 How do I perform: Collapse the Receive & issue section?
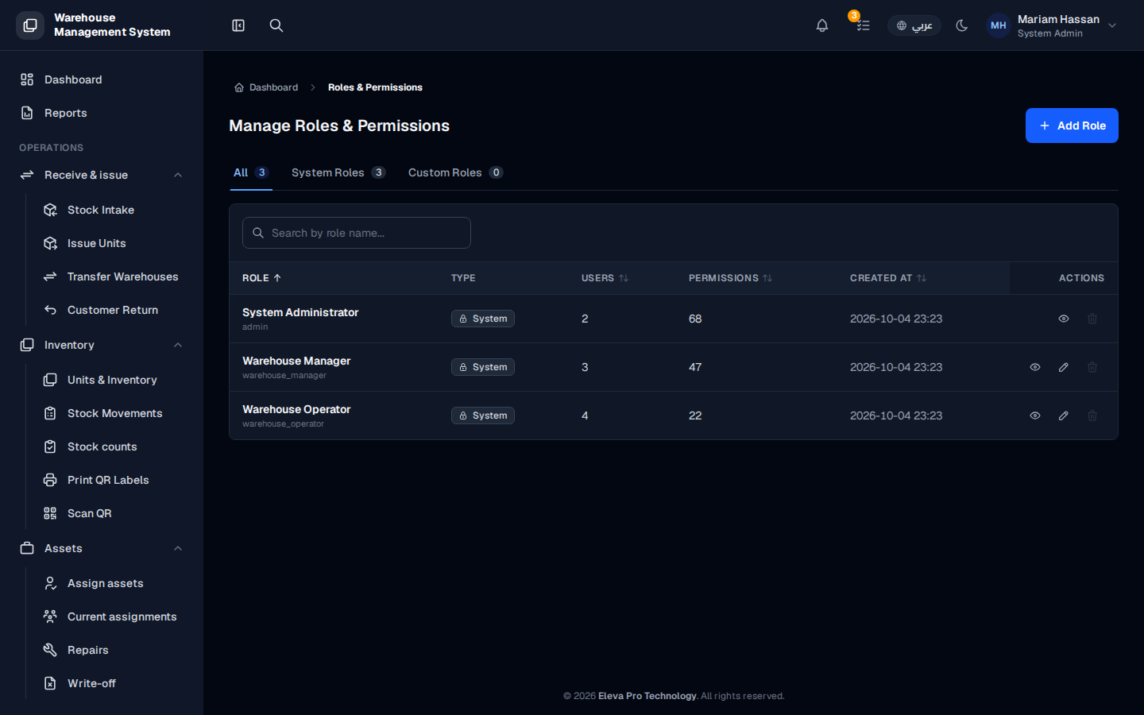102,175
